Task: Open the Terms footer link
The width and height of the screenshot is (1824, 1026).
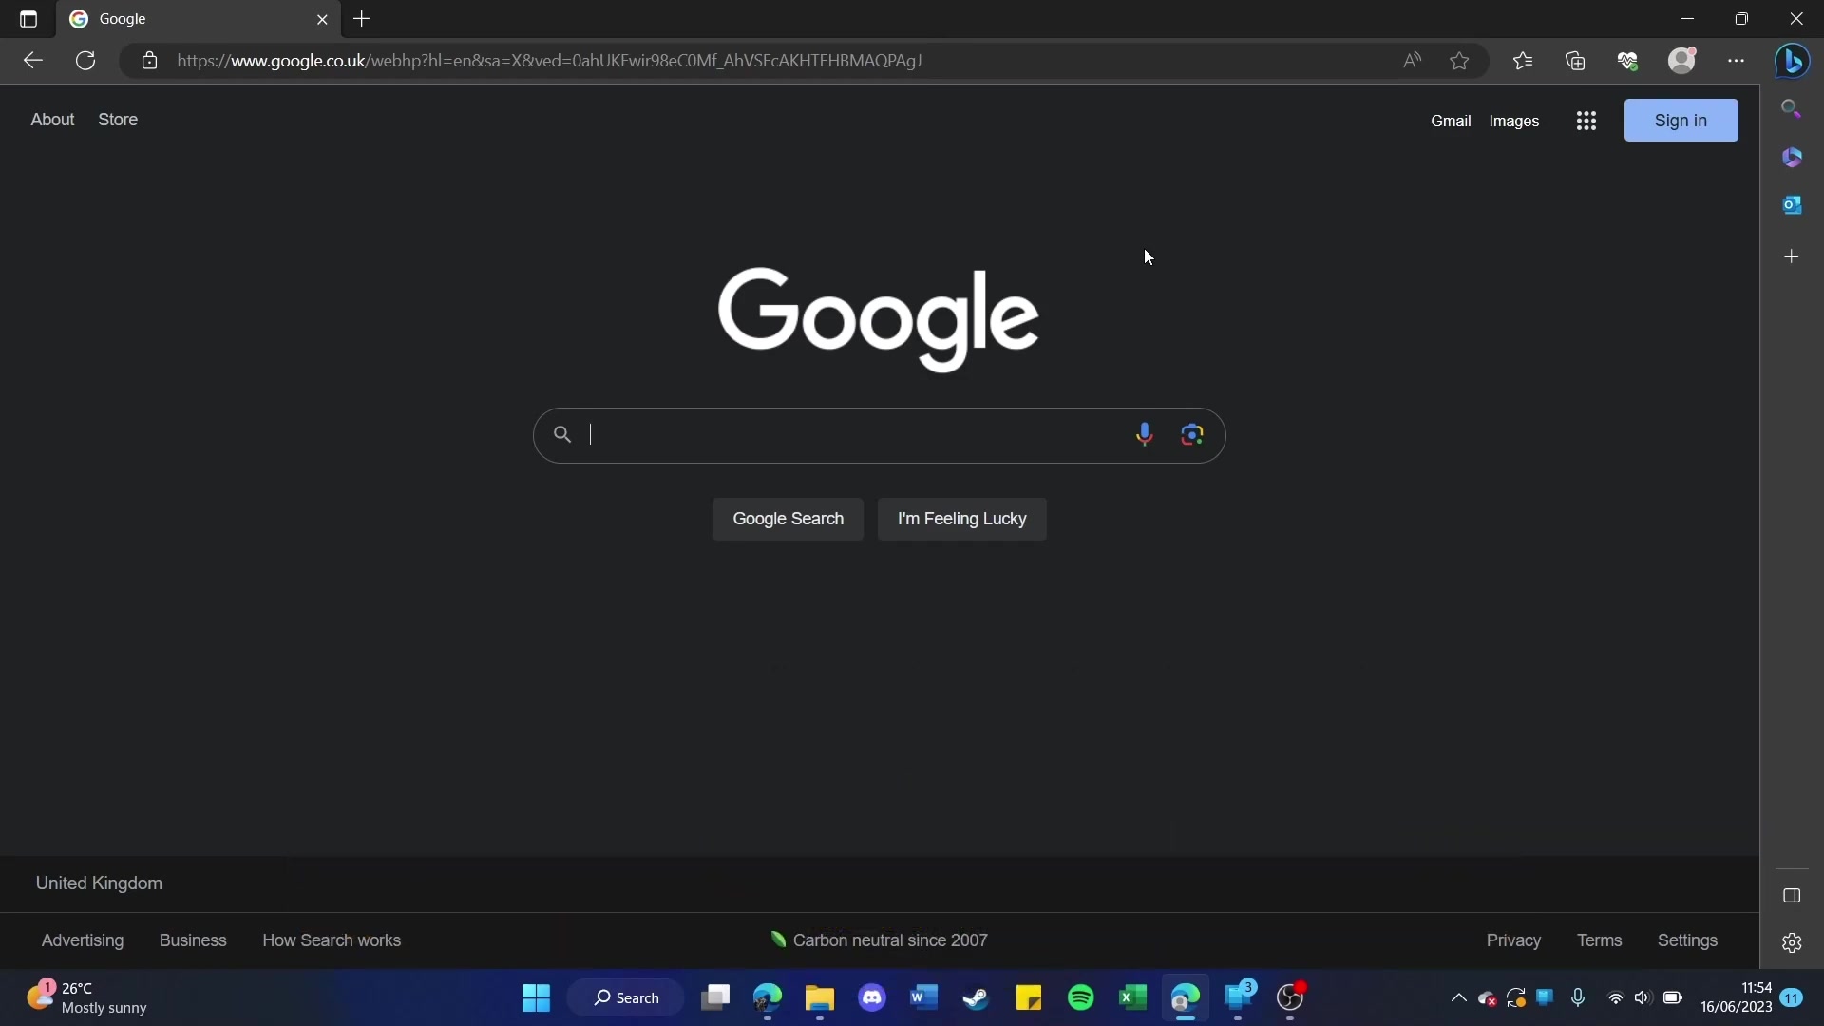Action: [1599, 940]
